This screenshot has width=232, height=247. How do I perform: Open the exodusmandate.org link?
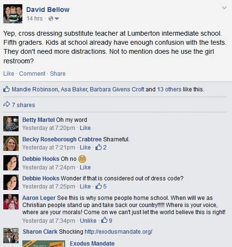(118, 232)
